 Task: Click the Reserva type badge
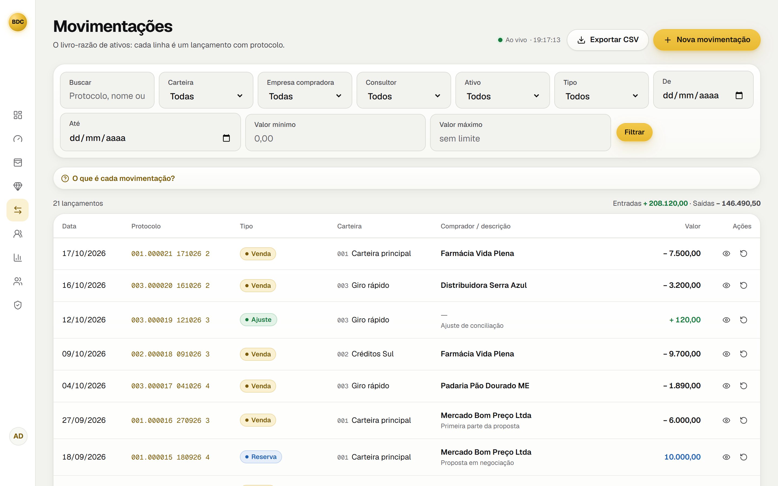point(261,457)
